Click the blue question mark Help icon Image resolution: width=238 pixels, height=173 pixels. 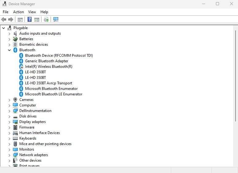coord(30,19)
